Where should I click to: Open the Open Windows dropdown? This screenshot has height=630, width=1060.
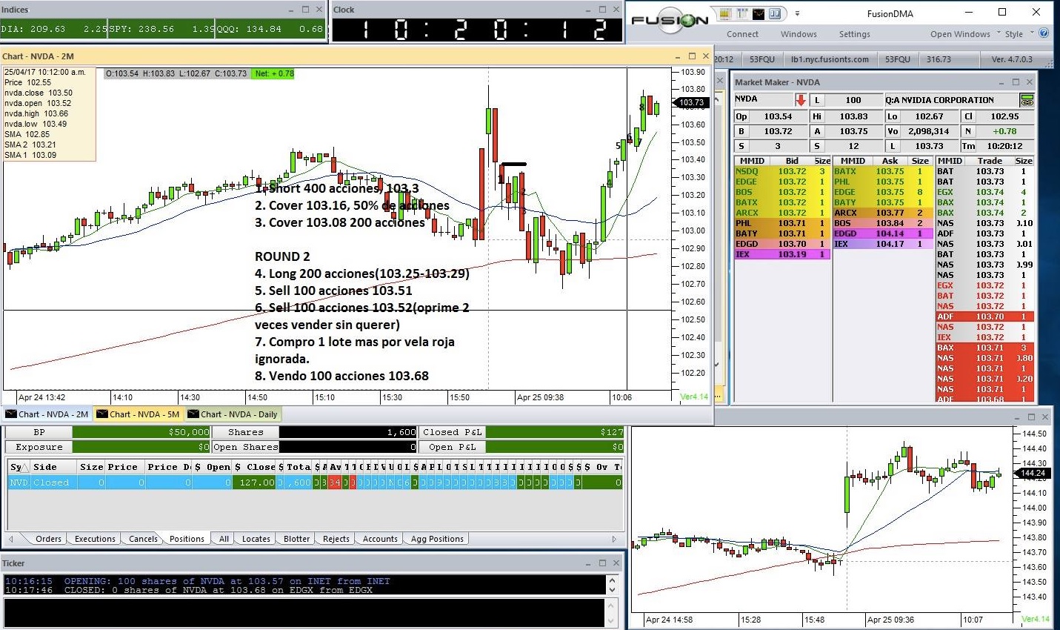click(x=965, y=34)
